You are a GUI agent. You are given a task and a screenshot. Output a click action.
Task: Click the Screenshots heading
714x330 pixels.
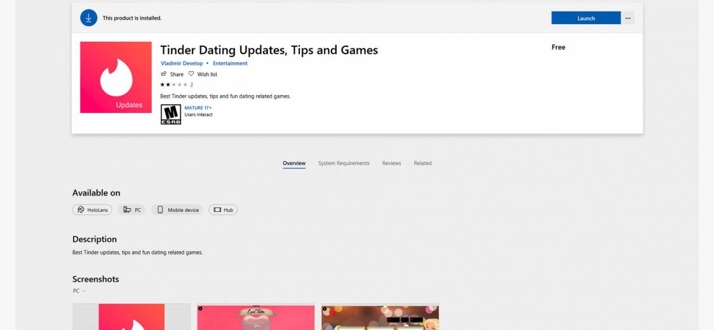click(96, 279)
